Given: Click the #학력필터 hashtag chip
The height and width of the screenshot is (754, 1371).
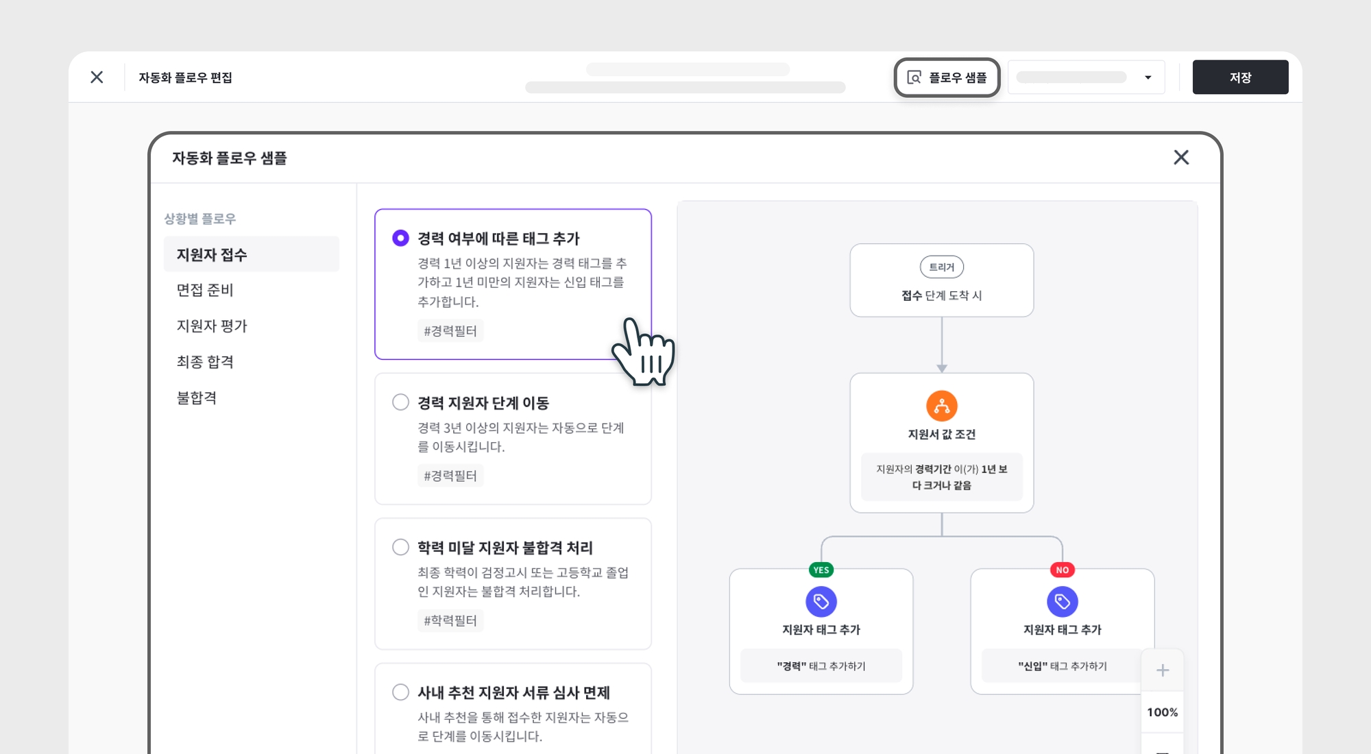Looking at the screenshot, I should pos(450,620).
